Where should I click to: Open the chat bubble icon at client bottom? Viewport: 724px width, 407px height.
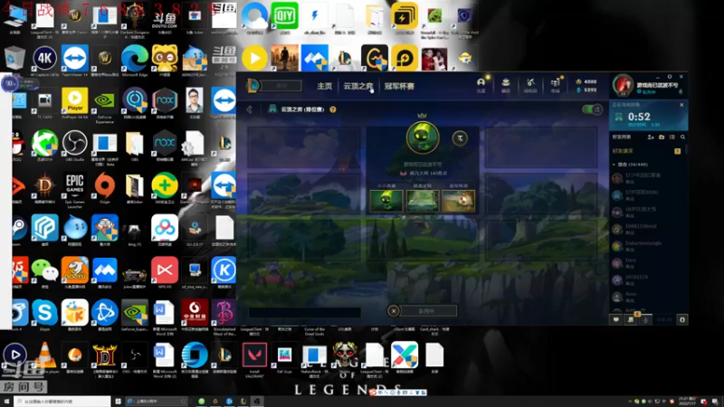pyautogui.click(x=616, y=319)
